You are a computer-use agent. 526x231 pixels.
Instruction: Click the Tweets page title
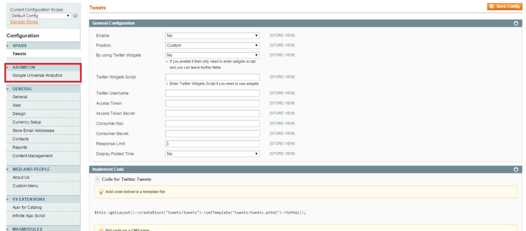coord(98,8)
